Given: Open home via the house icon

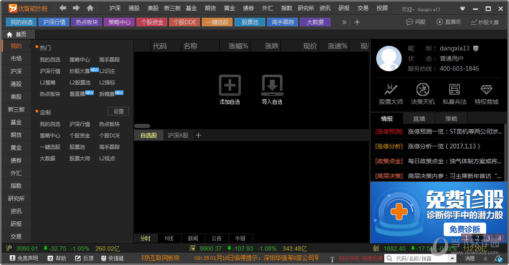Looking at the screenshot, I should click(90, 8).
